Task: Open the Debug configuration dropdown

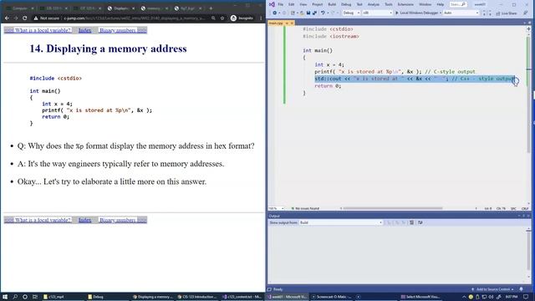Action: coord(351,13)
